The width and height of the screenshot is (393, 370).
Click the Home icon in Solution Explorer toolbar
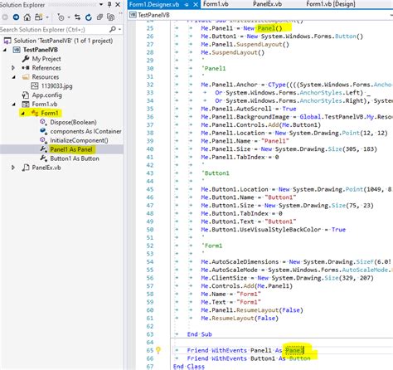(27, 17)
